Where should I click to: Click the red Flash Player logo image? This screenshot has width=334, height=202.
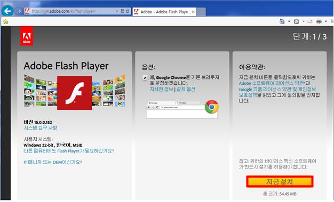(75, 93)
